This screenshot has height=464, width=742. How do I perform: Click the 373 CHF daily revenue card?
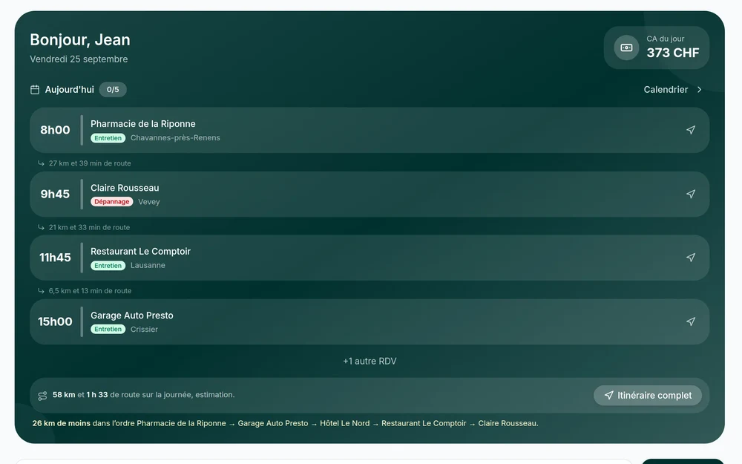point(657,48)
